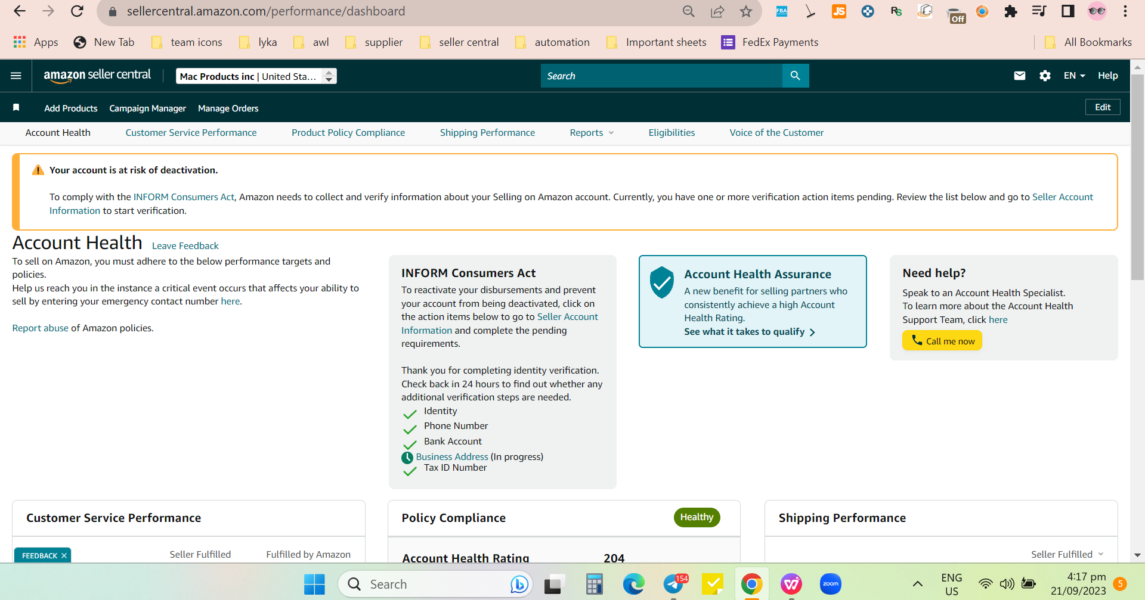Screen dimensions: 1145x600
Task: Go to Shipping Performance tab
Action: click(487, 133)
